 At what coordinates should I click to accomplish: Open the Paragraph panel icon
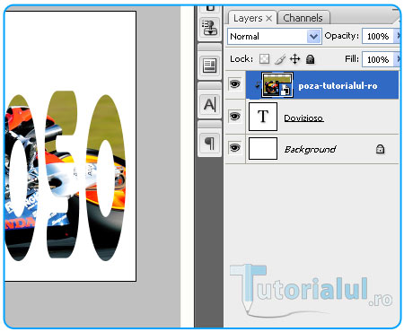210,143
